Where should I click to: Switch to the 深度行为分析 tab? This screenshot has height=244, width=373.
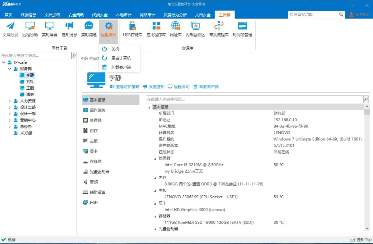175,15
